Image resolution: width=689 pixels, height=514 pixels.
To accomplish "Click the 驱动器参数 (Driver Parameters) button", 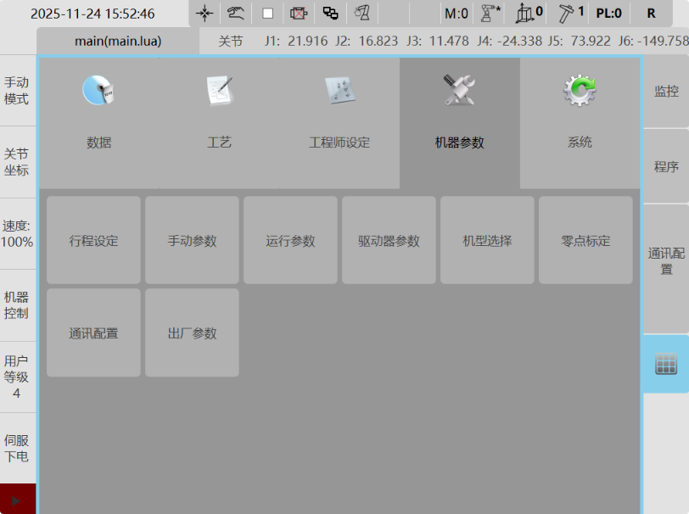I will (388, 239).
